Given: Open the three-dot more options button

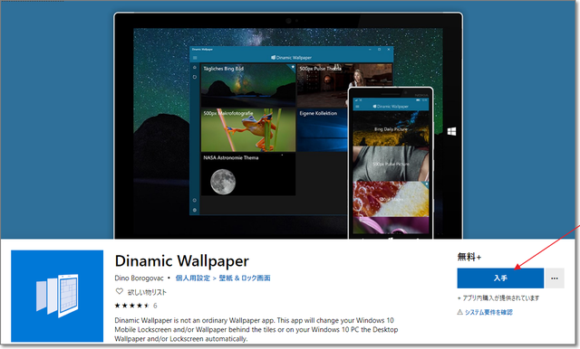Looking at the screenshot, I should click(554, 278).
